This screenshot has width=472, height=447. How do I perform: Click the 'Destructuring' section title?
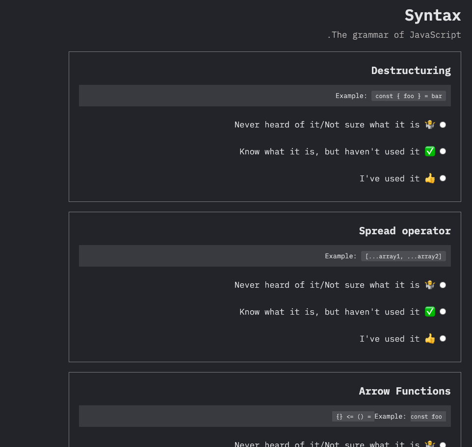(x=411, y=71)
